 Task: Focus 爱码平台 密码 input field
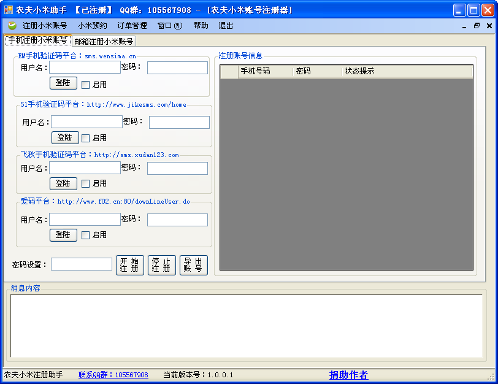(x=177, y=220)
